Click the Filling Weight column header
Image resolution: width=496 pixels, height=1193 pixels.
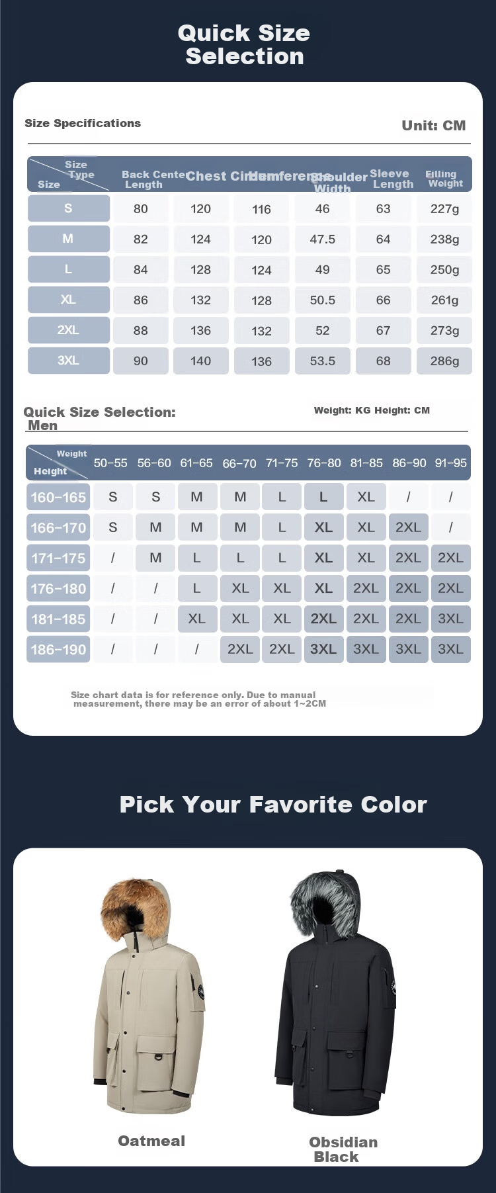444,179
